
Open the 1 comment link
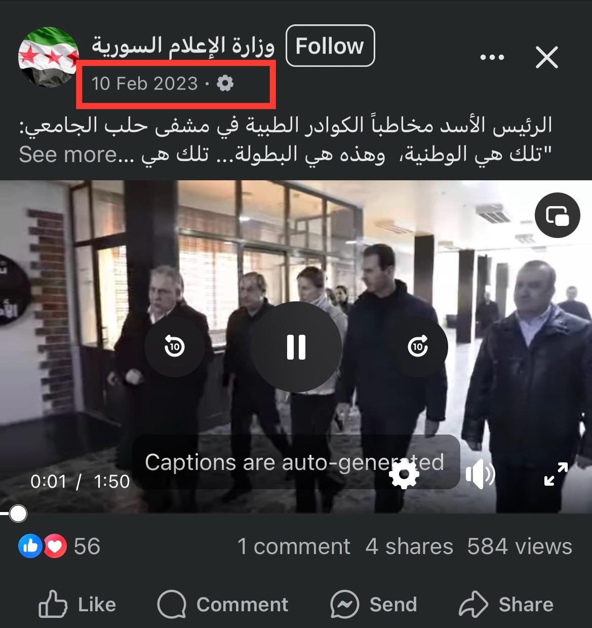294,546
